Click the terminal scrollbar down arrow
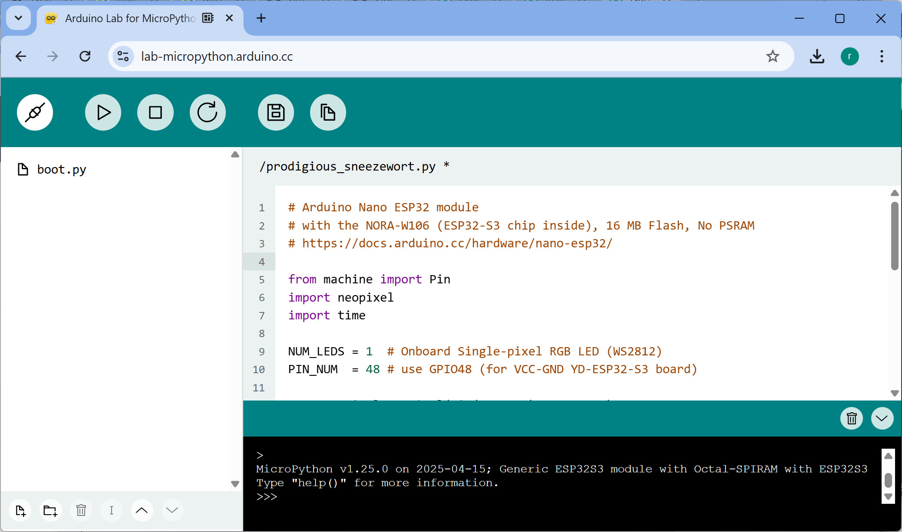 tap(888, 496)
